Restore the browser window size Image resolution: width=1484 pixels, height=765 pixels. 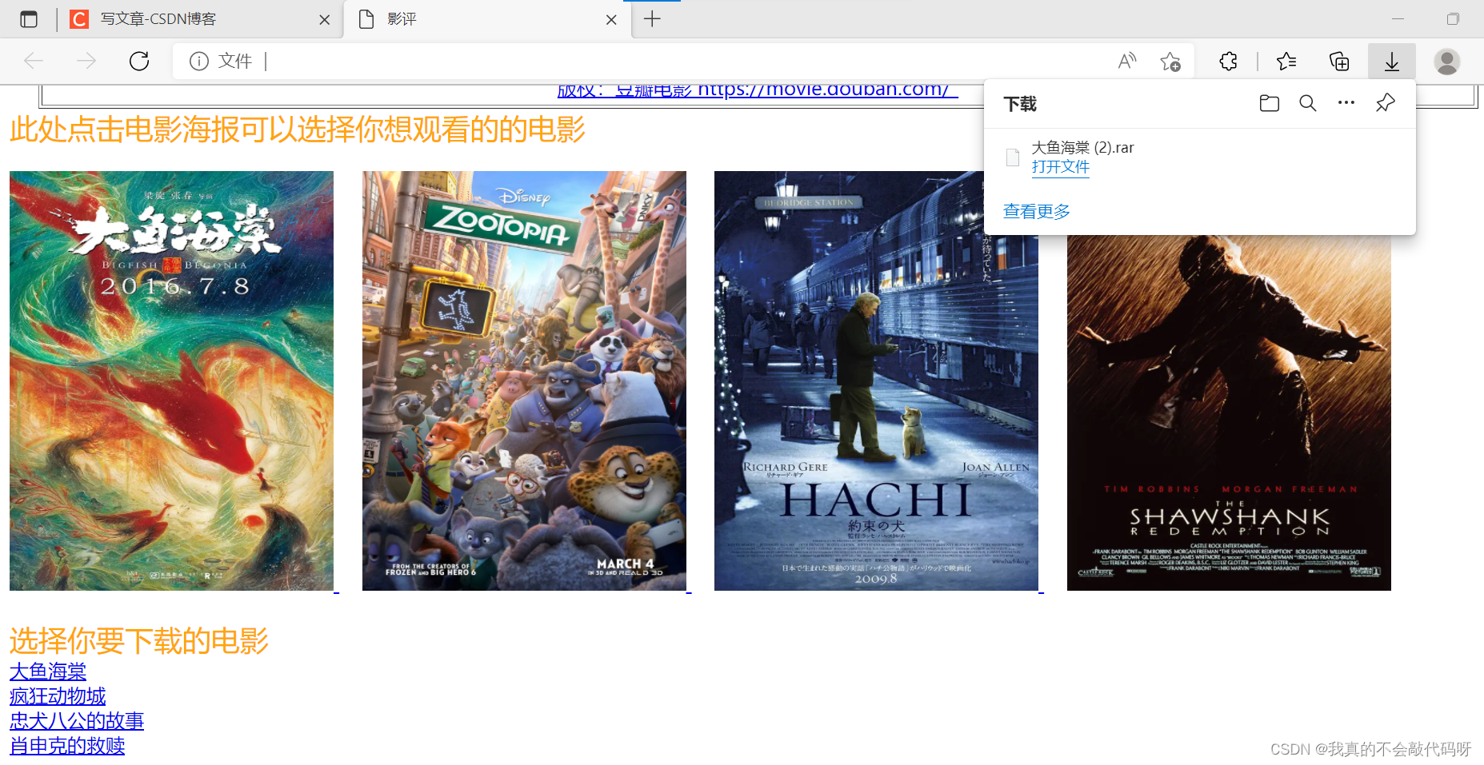click(1453, 19)
